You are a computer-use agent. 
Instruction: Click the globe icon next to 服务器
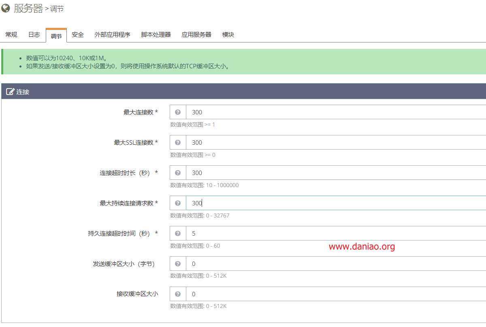coord(6,8)
